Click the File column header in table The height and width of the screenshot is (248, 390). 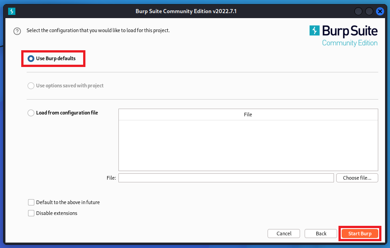tap(248, 114)
